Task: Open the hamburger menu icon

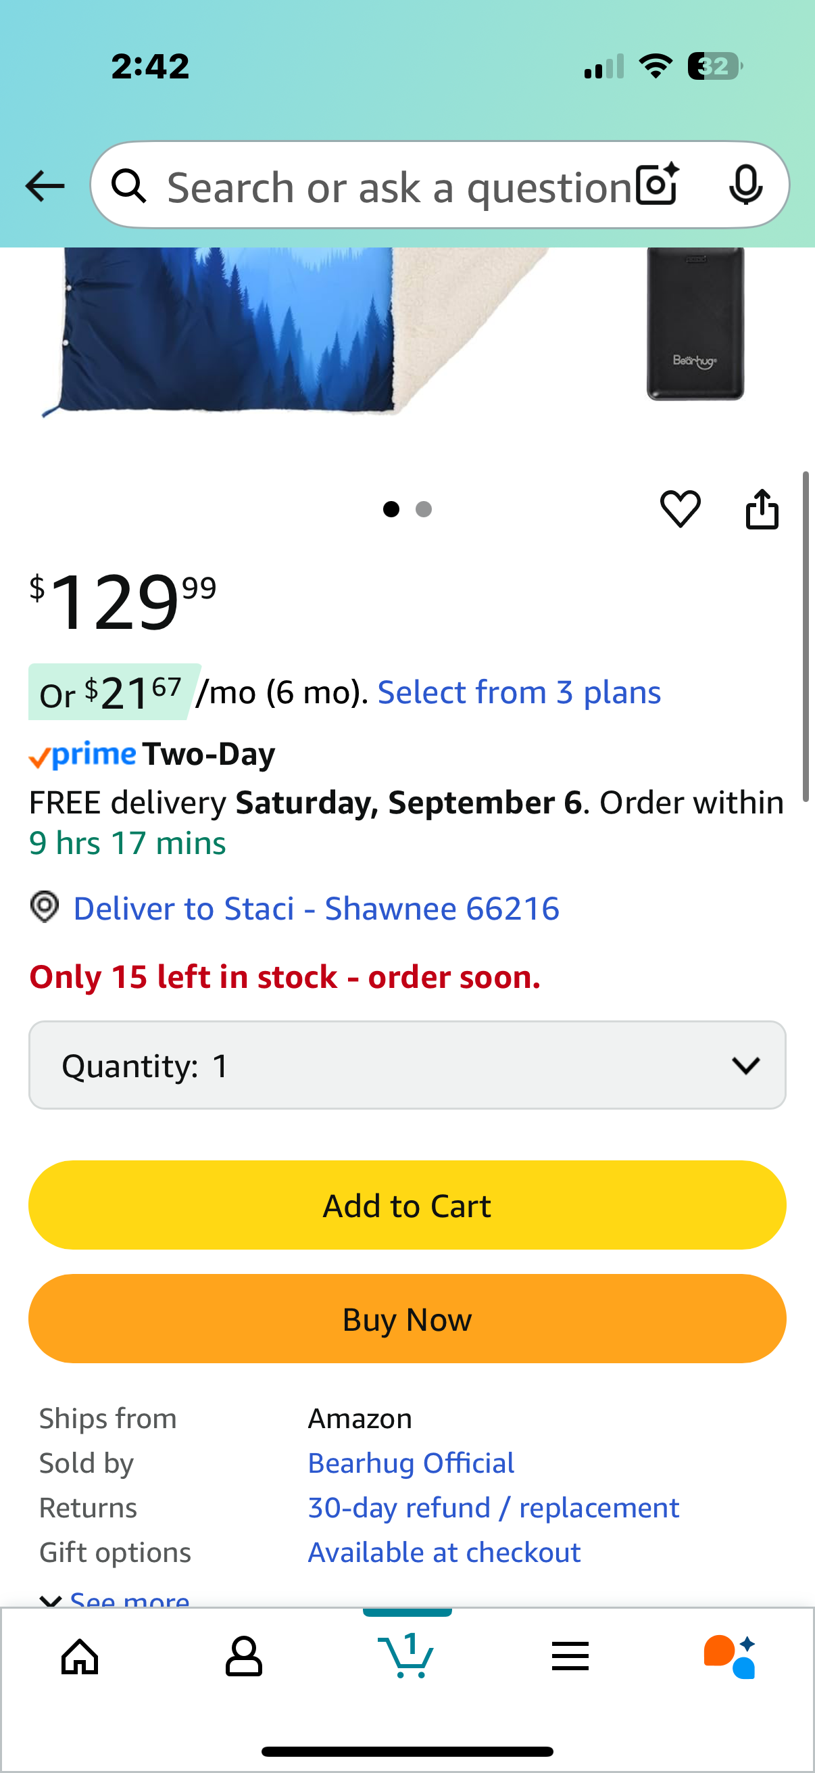Action: pyautogui.click(x=570, y=1656)
